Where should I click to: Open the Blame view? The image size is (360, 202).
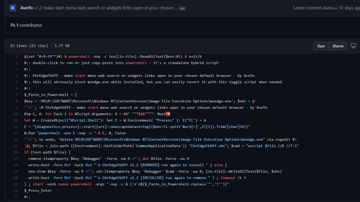[338, 46]
